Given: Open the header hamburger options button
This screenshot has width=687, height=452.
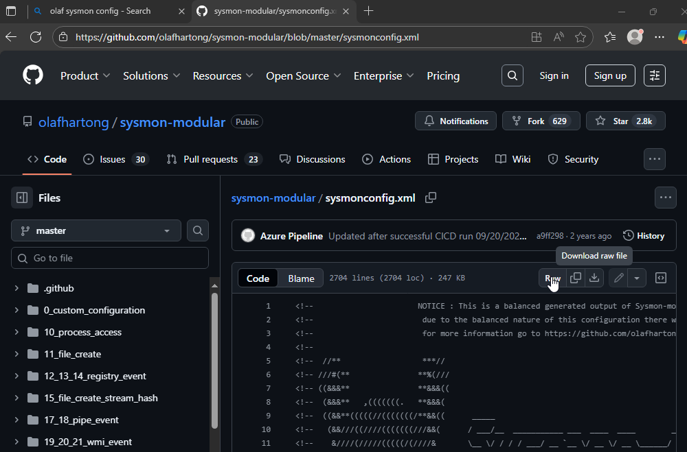Looking at the screenshot, I should click(655, 75).
